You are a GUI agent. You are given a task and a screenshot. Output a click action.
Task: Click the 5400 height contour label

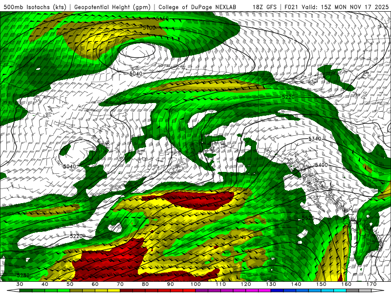click(321, 165)
